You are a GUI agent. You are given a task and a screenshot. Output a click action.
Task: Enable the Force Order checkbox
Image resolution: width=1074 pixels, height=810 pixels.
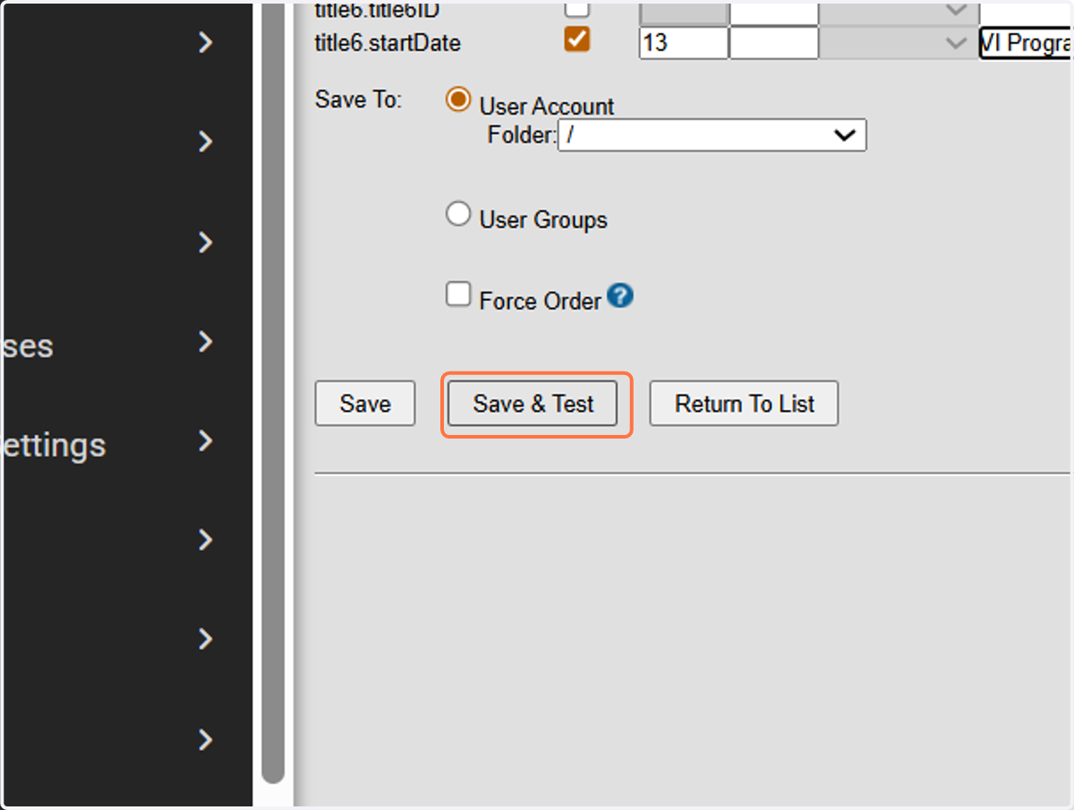[x=458, y=294]
